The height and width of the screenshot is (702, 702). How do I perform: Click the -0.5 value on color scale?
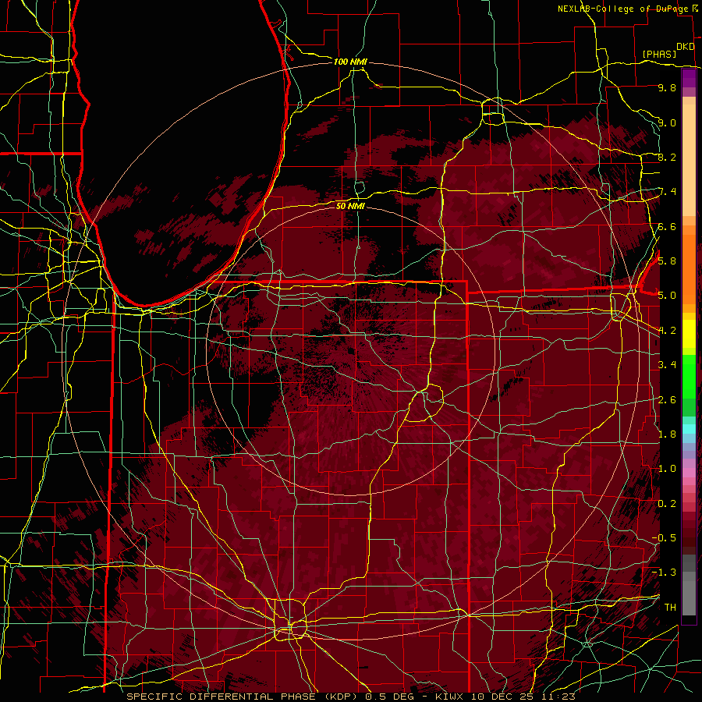(x=664, y=538)
